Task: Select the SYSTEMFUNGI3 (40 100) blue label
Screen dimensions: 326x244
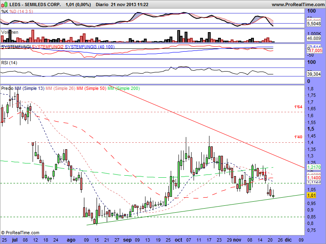Action: point(90,47)
